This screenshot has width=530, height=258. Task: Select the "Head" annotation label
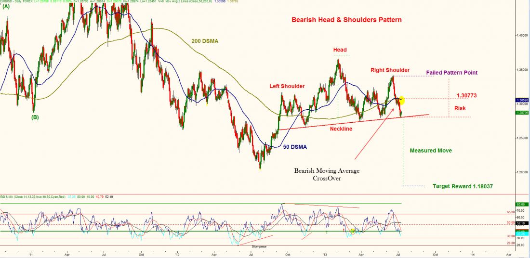[x=340, y=50]
